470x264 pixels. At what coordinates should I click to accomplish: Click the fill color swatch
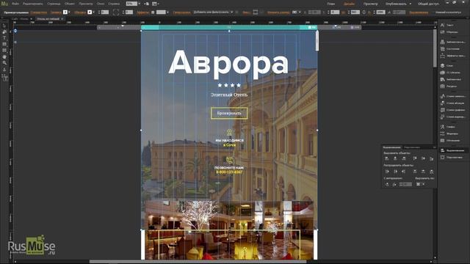point(65,12)
